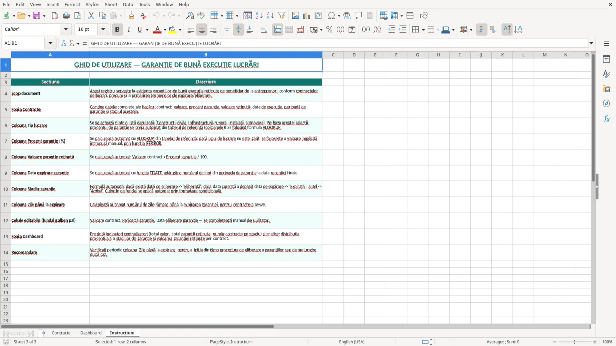Sort ascending
Image resolution: width=616 pixels, height=346 pixels.
pyautogui.click(x=259, y=16)
